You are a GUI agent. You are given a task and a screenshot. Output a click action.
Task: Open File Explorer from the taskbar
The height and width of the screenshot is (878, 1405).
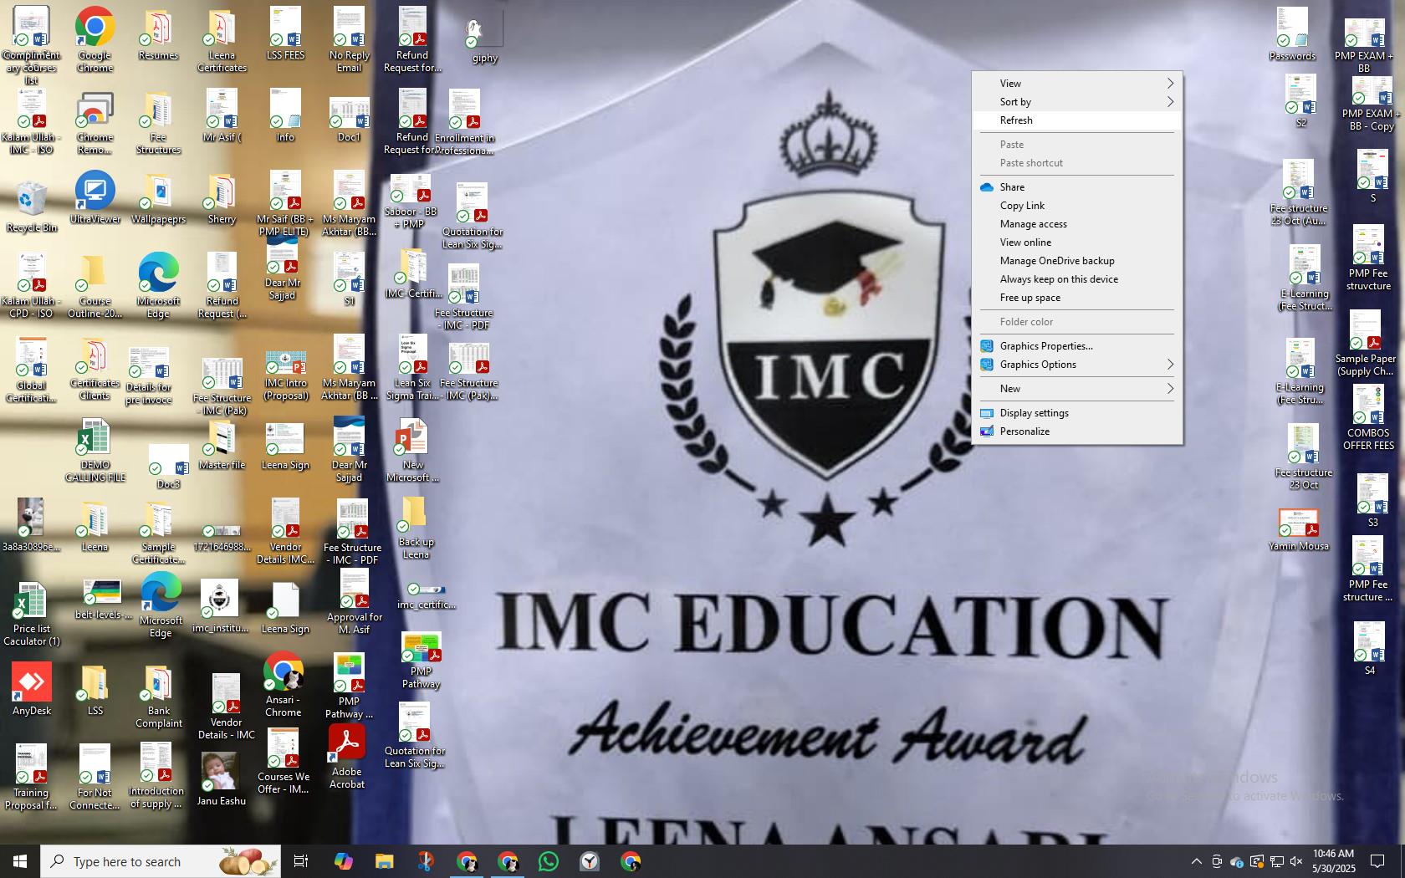coord(384,861)
